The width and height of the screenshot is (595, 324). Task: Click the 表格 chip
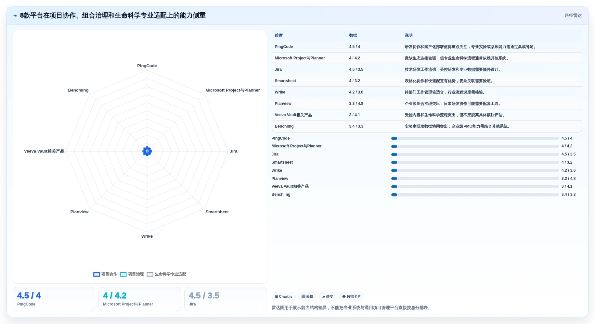(x=307, y=297)
